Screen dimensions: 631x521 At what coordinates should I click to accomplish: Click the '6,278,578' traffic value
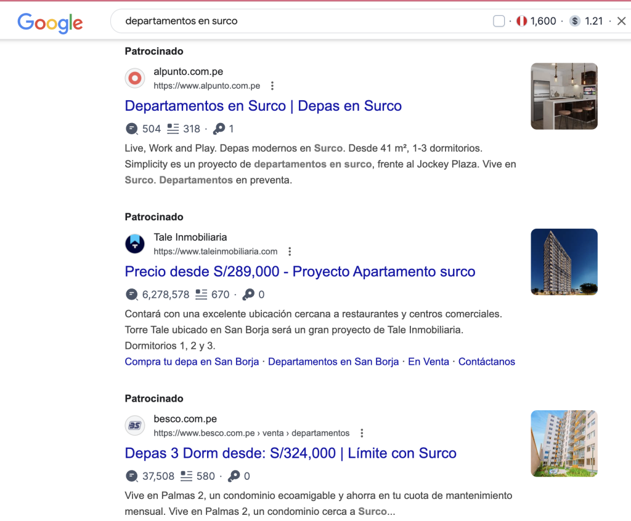pos(165,295)
